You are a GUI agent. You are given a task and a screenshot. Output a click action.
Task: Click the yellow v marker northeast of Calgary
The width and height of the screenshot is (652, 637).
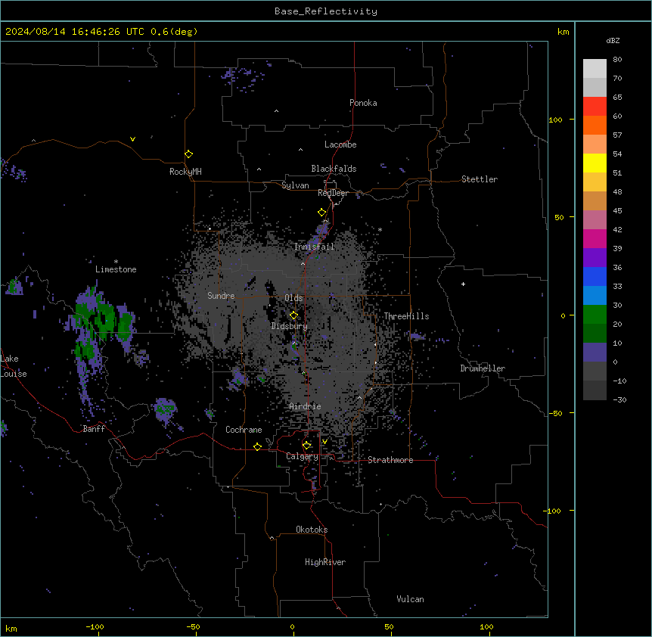pos(324,442)
